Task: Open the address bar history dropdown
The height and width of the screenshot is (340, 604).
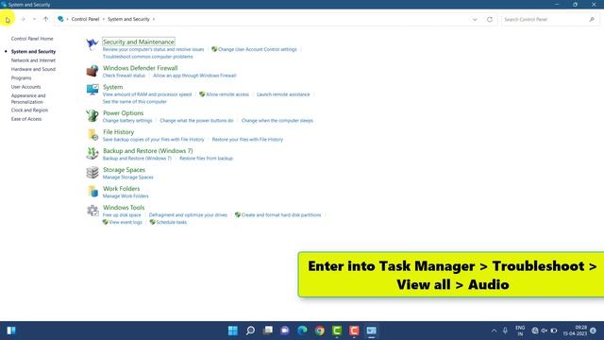Action: pos(475,19)
